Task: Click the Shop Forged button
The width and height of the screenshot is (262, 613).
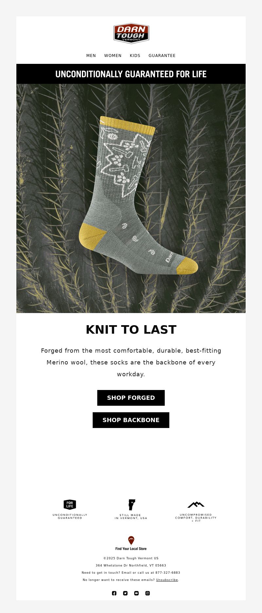Action: [x=131, y=398]
